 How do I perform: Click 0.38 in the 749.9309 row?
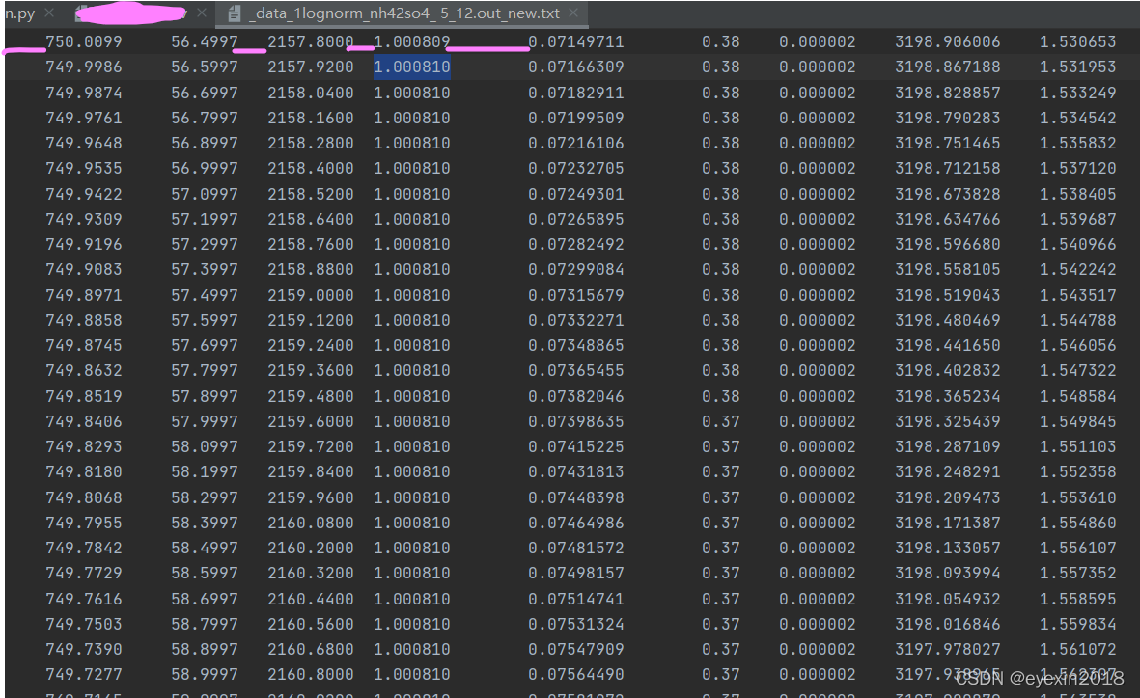pos(720,220)
